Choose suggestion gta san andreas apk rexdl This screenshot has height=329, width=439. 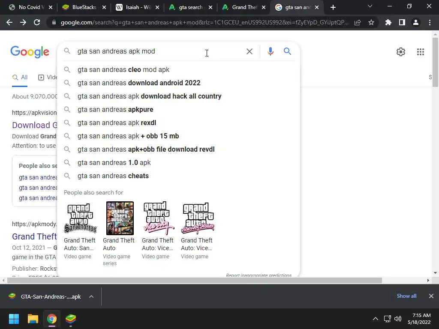(178, 123)
